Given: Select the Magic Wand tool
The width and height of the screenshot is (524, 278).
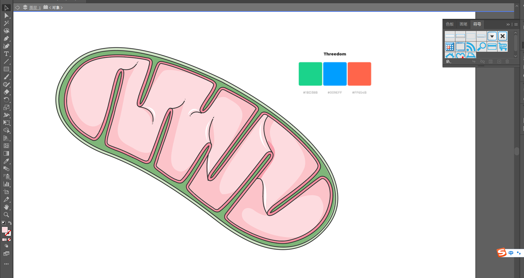Looking at the screenshot, I should [6, 23].
